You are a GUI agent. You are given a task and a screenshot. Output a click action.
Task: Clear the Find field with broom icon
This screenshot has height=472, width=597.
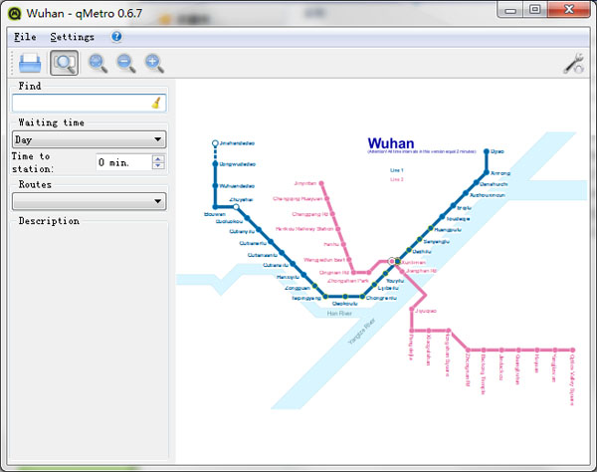pos(156,103)
